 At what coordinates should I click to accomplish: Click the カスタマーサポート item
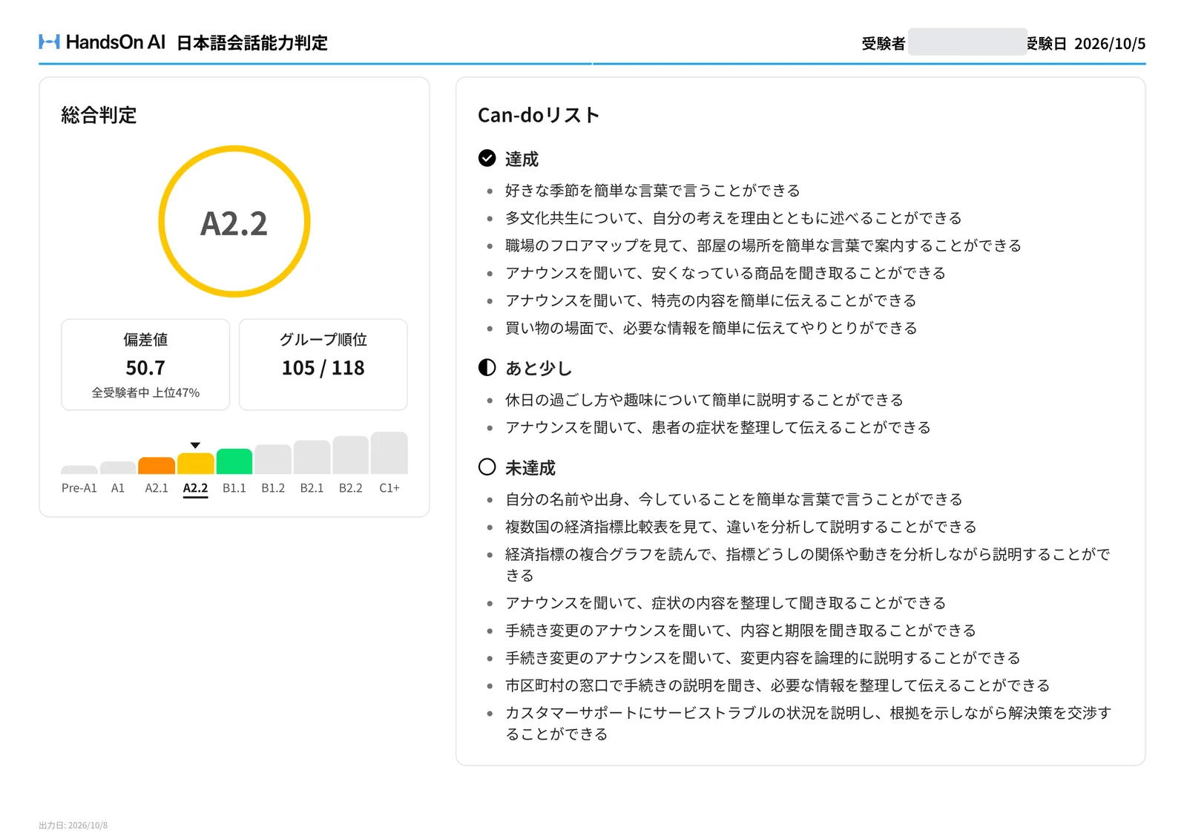809,723
